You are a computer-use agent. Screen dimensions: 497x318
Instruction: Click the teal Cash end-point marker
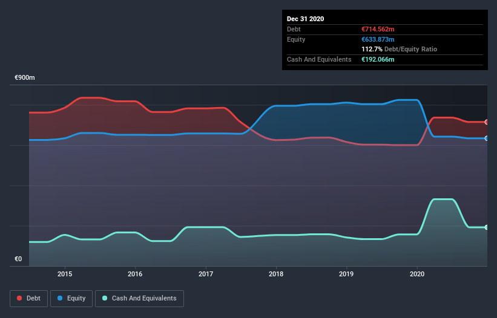point(487,227)
